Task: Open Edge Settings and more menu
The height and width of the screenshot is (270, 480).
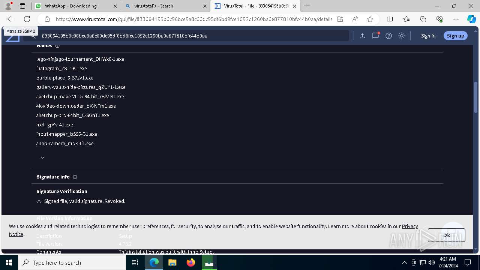Action: (456, 19)
